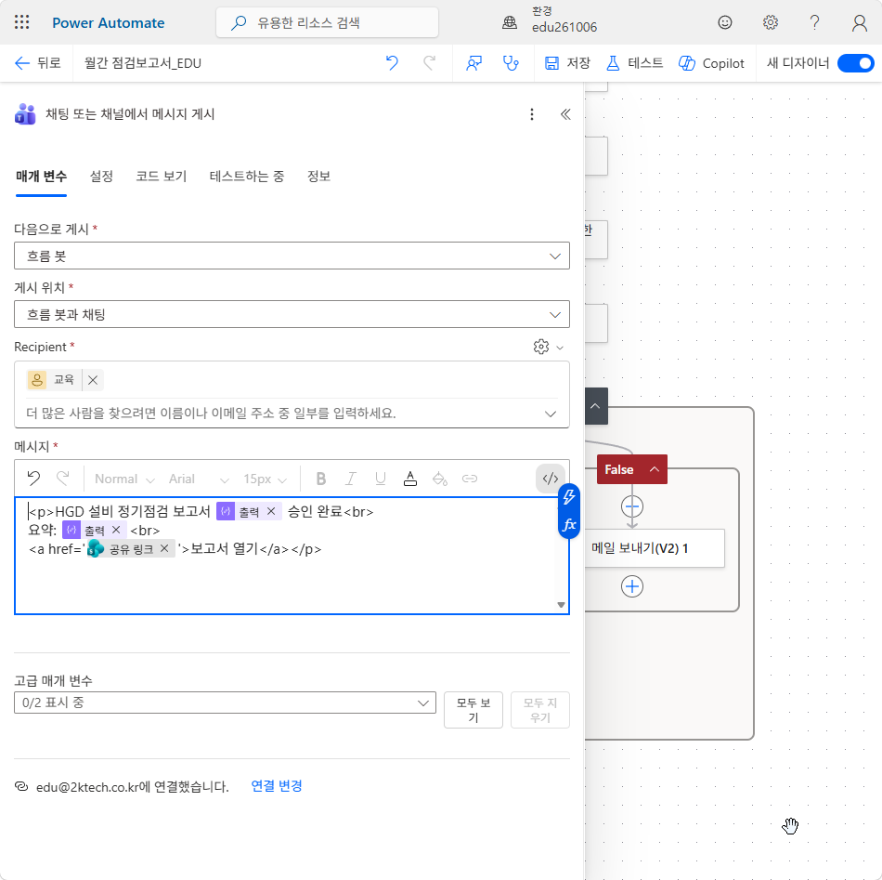Image resolution: width=882 pixels, height=880 pixels.
Task: Click the insert link icon
Action: click(470, 479)
